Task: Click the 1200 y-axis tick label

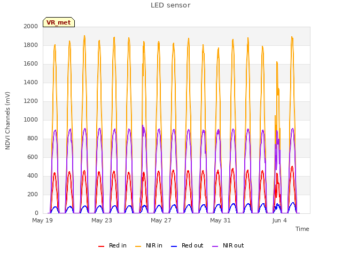Action: tap(31, 101)
